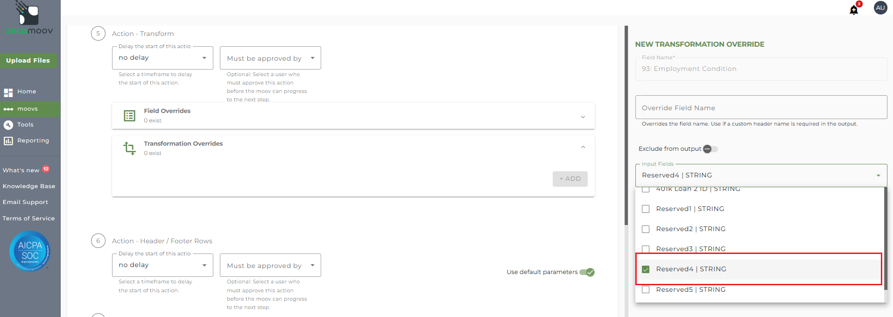Open the AU user avatar menu
This screenshot has height=317, width=893.
point(880,8)
